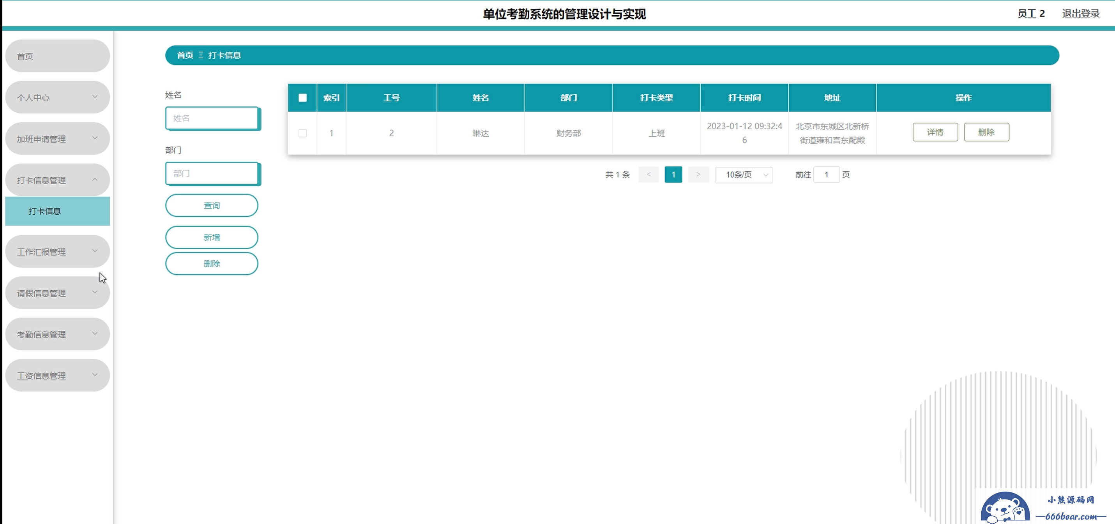Open the 考勤信息管理 sidebar menu
Image resolution: width=1115 pixels, height=524 pixels.
58,335
